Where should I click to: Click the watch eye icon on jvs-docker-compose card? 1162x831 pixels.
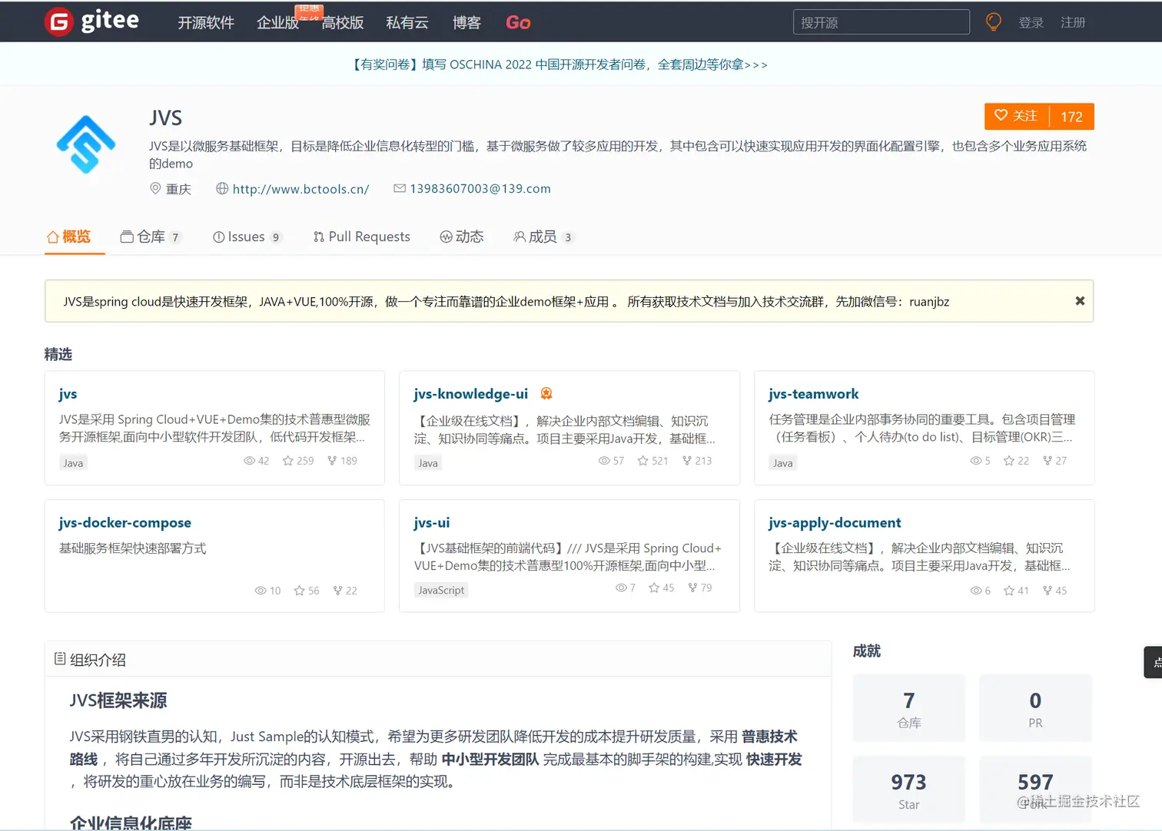261,591
